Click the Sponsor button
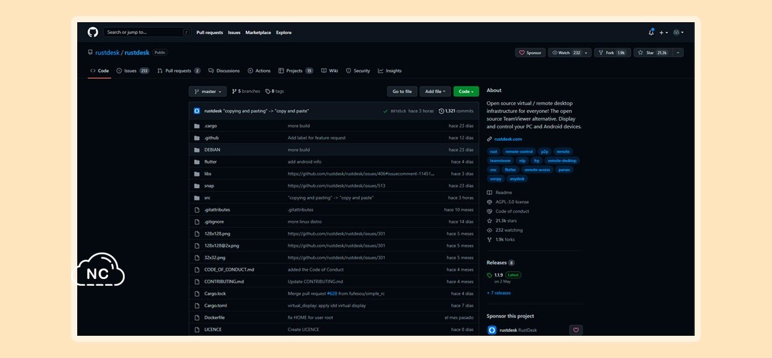This screenshot has height=358, width=772. coord(530,53)
